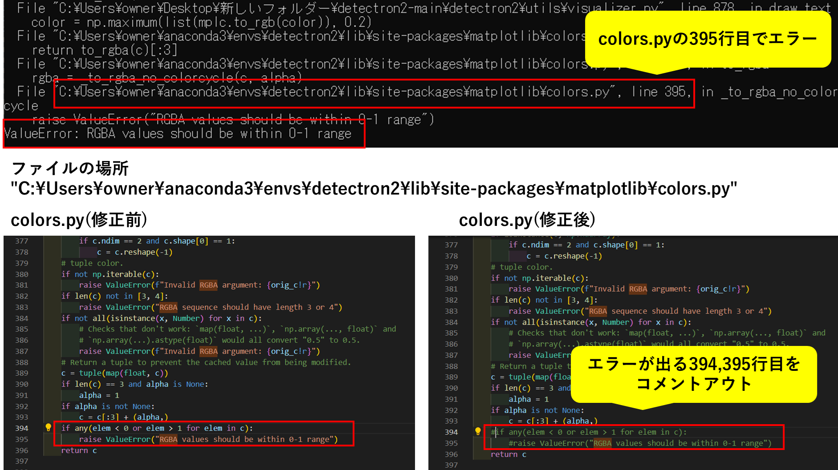Click the uncommented 'if any(elem' line in left editor
This screenshot has width=838, height=470.
pos(157,428)
